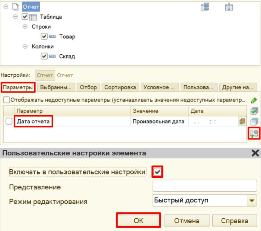Click the Дата column header
The width and height of the screenshot is (261, 231).
point(217,111)
